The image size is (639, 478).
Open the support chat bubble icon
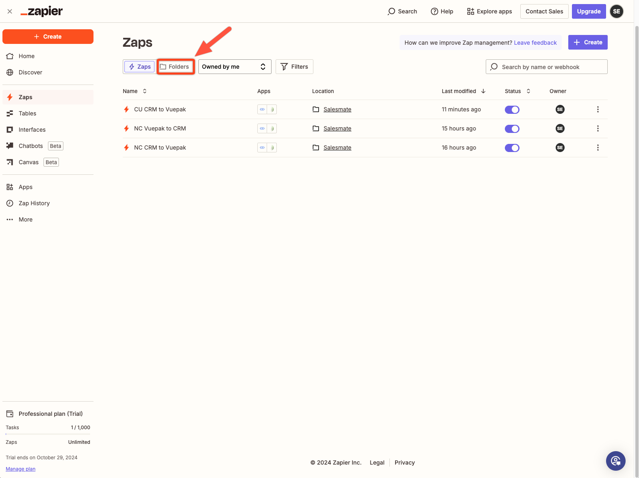pos(615,461)
